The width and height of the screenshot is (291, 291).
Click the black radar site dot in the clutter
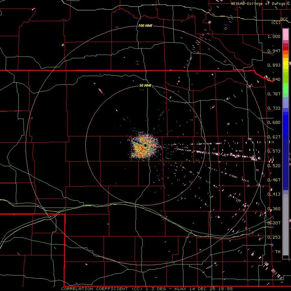point(145,146)
